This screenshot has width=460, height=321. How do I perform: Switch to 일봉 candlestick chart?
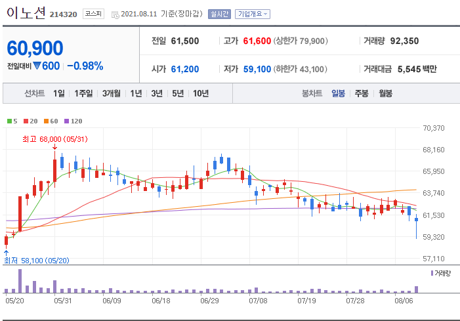(338, 94)
